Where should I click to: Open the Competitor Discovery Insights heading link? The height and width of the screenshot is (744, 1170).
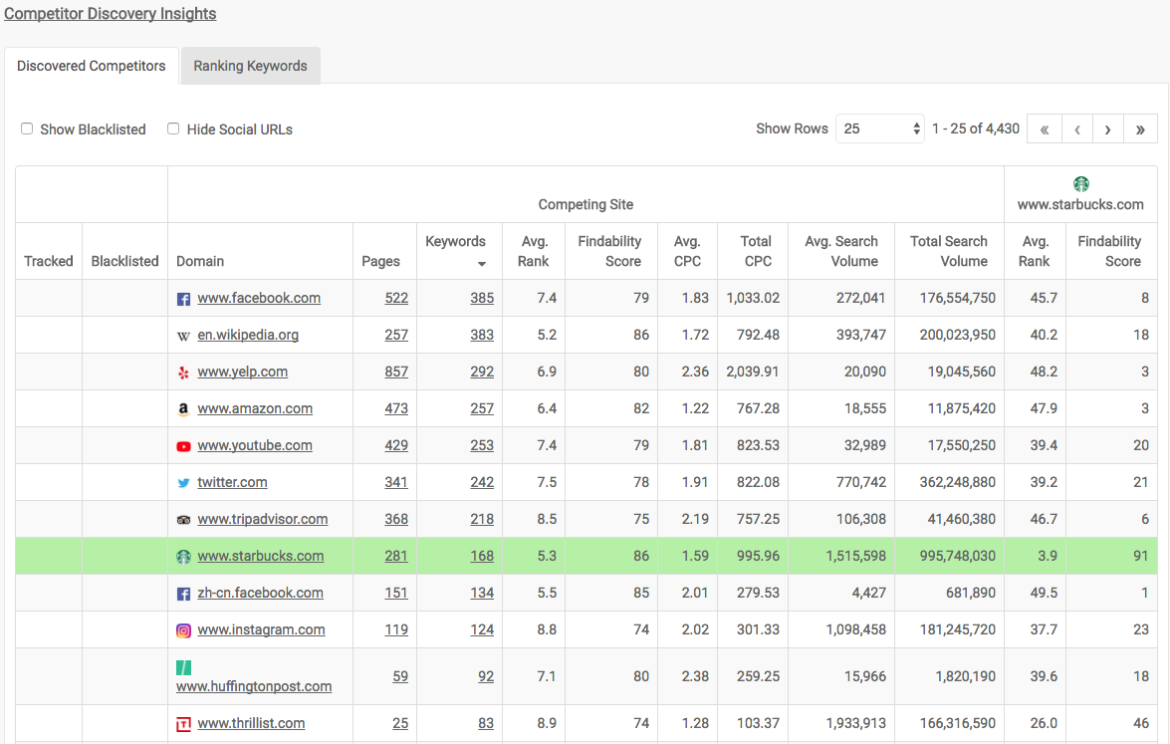tap(111, 13)
